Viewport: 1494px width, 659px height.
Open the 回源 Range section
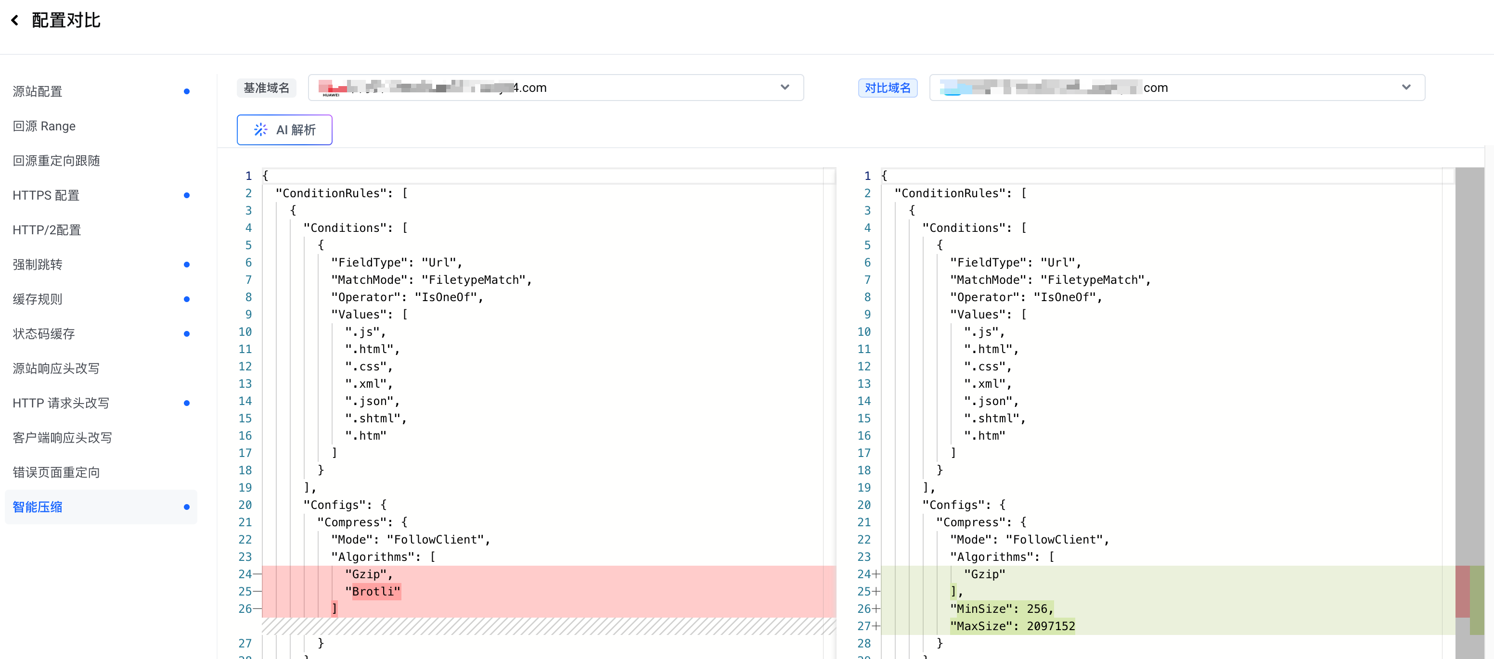44,126
